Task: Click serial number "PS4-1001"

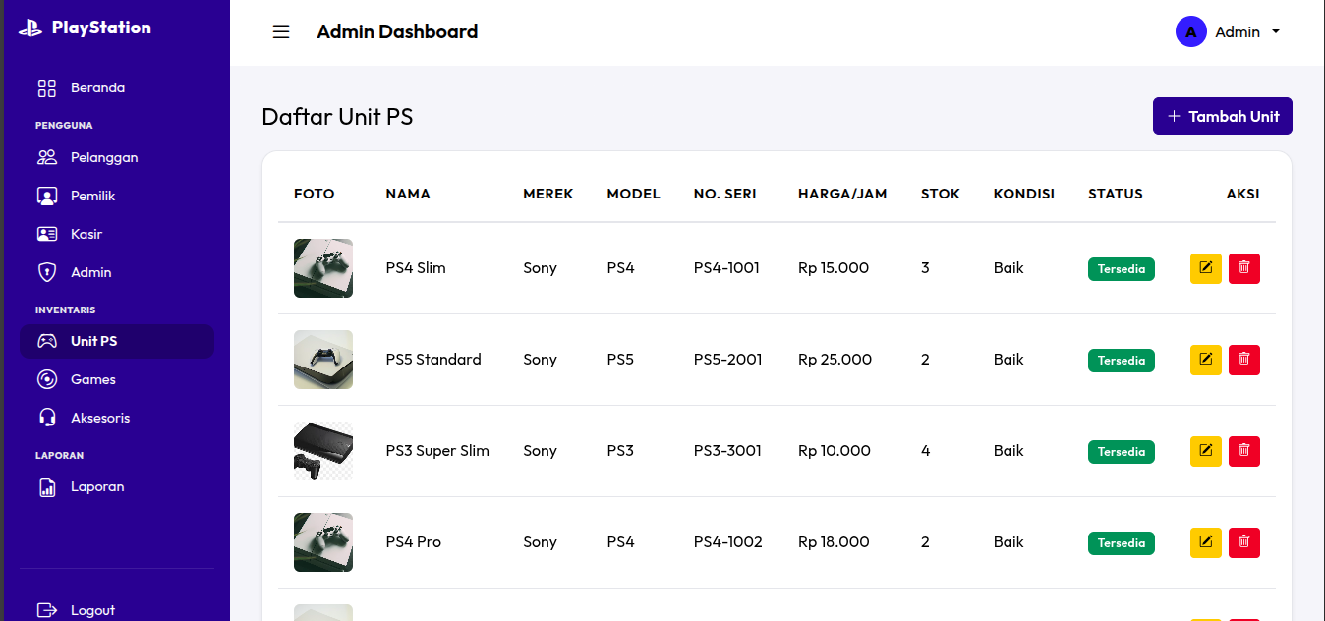Action: (x=726, y=268)
